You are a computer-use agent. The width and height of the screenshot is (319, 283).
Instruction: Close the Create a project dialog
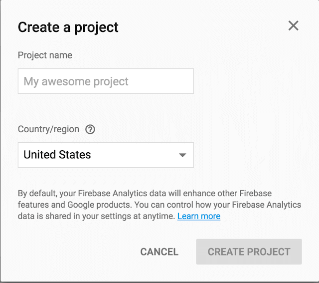coord(293,25)
